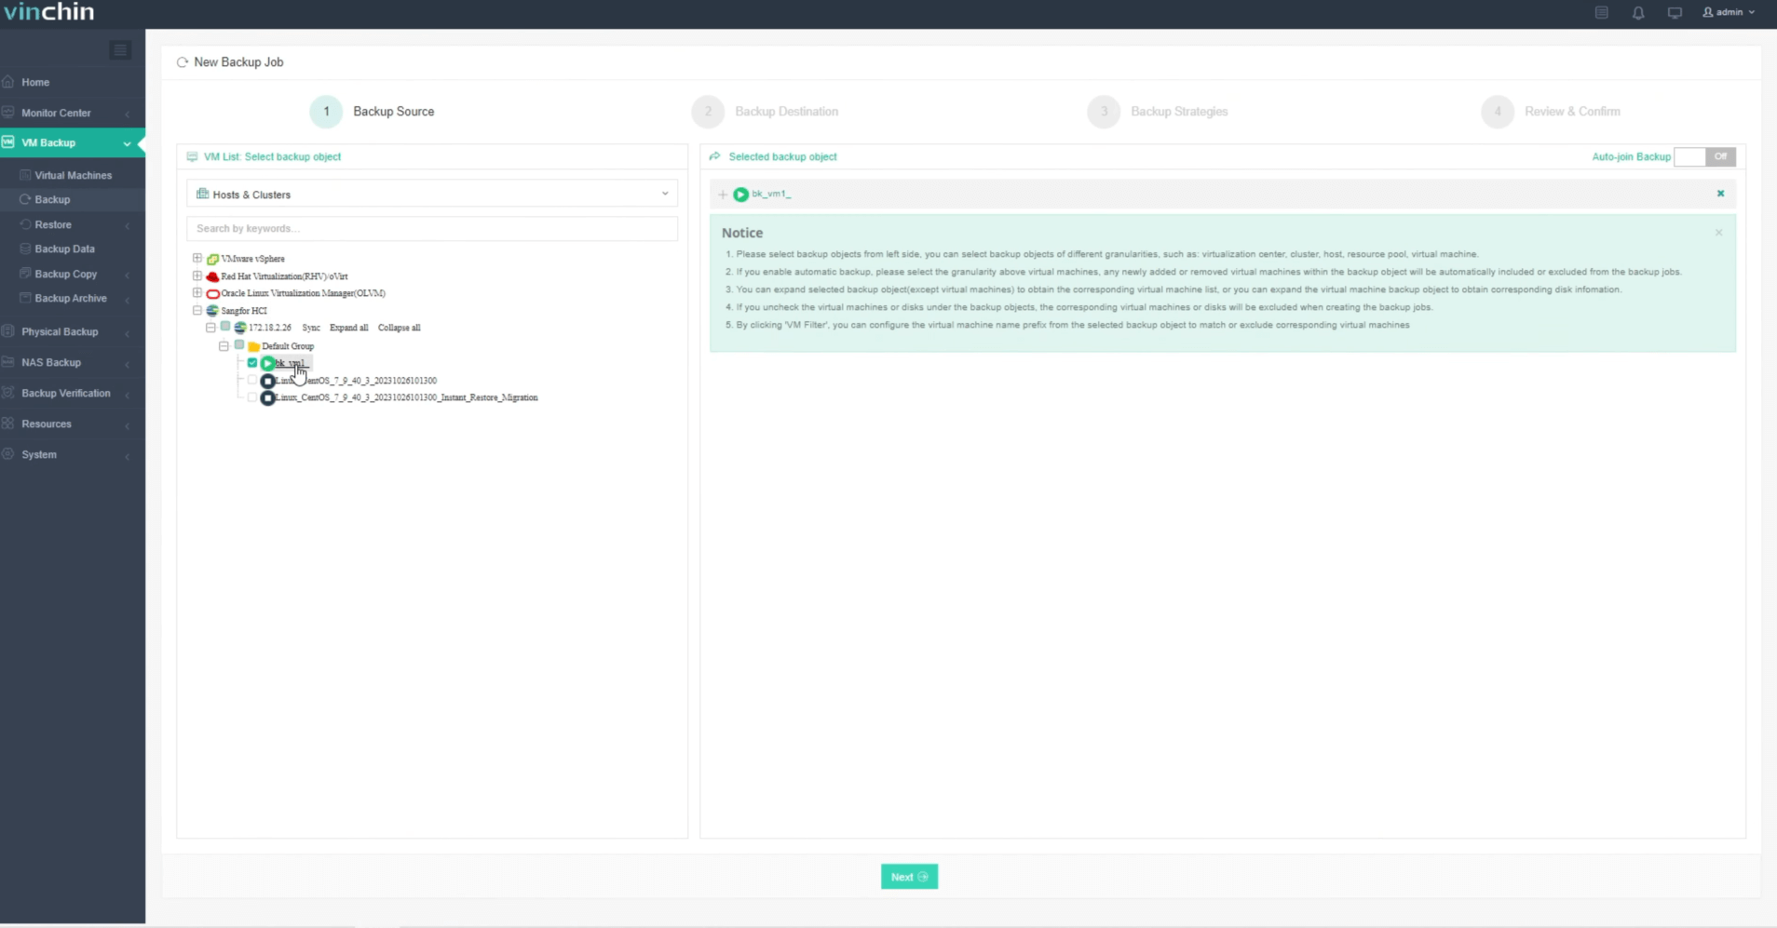The height and width of the screenshot is (928, 1777).
Task: Click stopped icon of Instant_Restore_Migration VM
Action: (x=268, y=397)
